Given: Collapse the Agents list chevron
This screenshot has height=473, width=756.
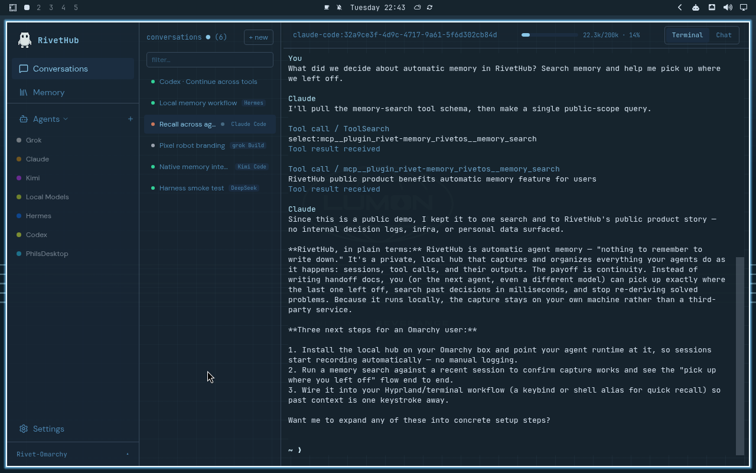Looking at the screenshot, I should (x=66, y=119).
